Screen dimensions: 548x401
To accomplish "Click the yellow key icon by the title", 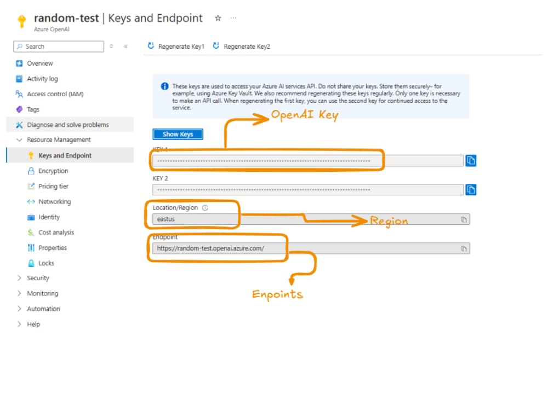I will [x=22, y=21].
